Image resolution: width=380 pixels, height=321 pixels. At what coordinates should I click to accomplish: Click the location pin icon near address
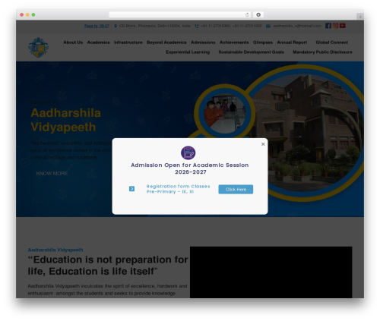point(116,26)
